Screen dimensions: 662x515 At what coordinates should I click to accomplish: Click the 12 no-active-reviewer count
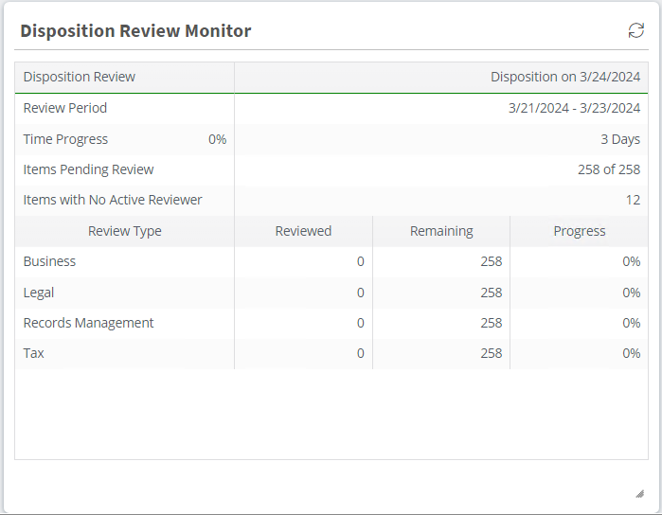[633, 200]
